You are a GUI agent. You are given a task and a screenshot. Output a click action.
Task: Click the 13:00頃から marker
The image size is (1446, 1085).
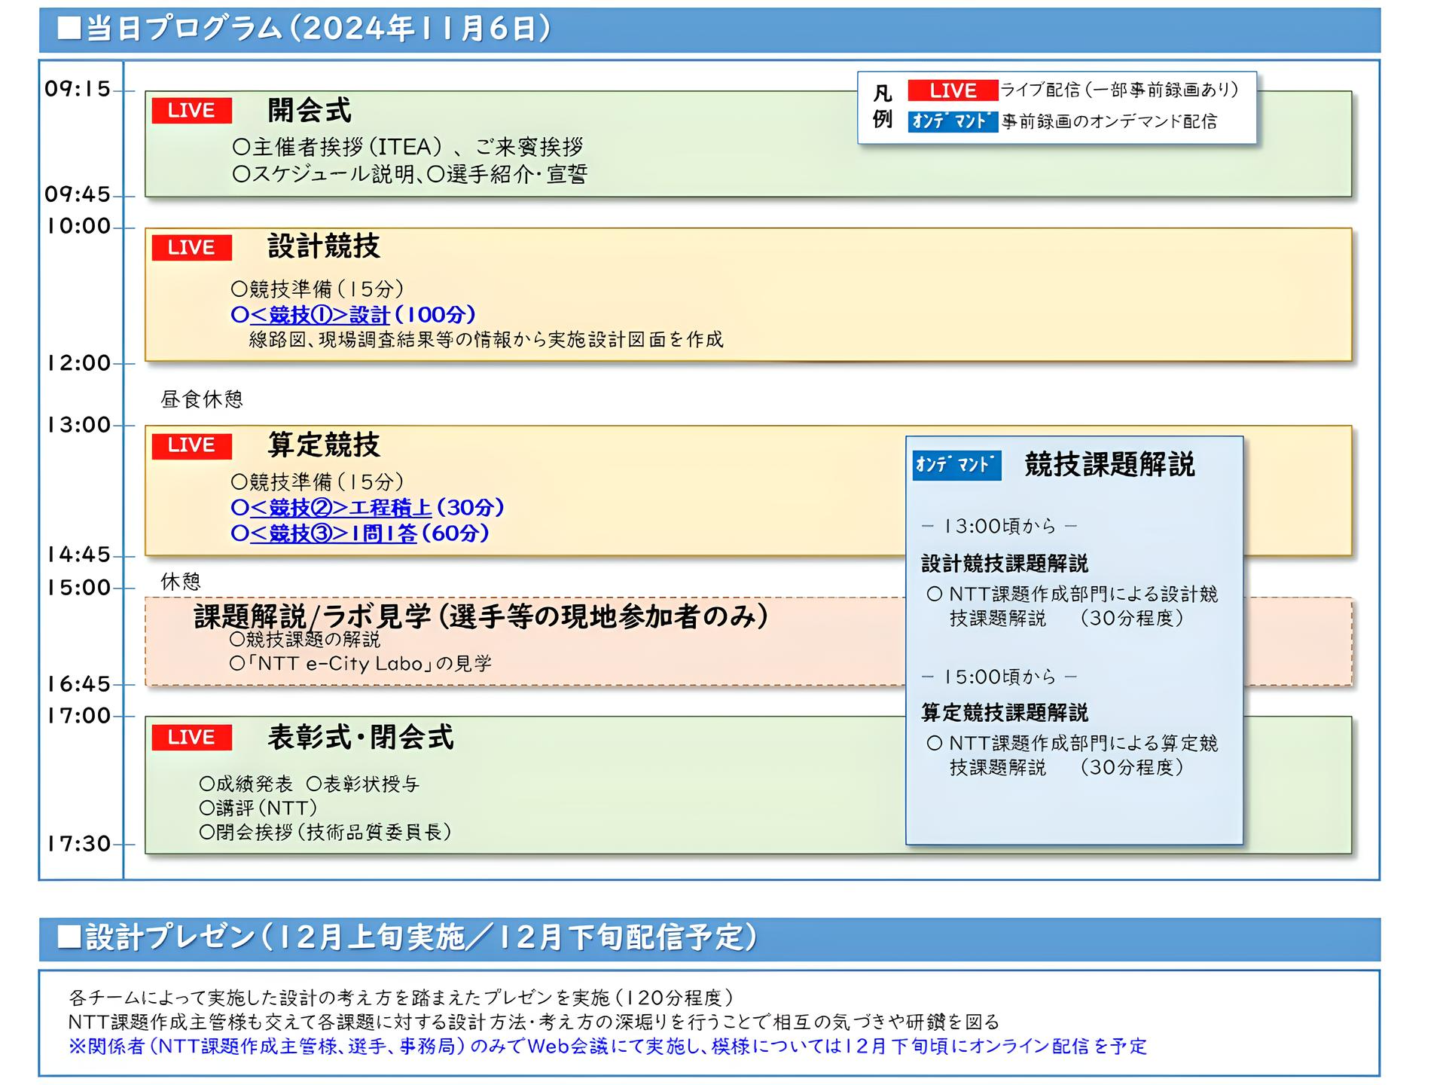click(999, 527)
